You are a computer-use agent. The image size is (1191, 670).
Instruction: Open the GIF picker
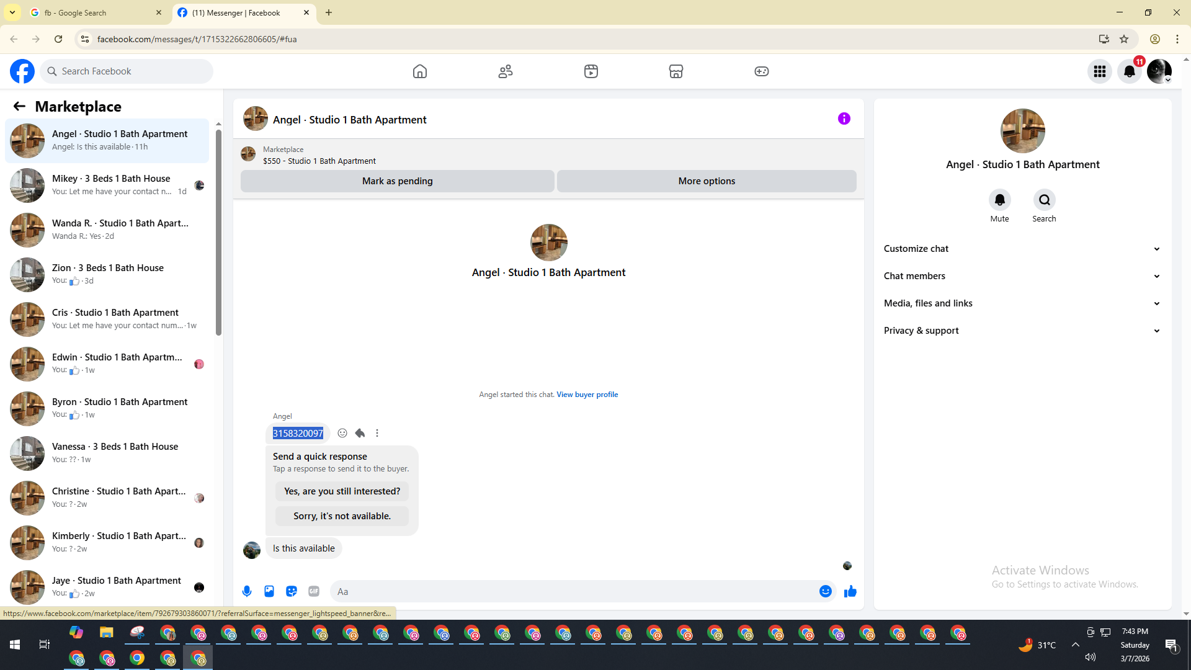(x=314, y=591)
